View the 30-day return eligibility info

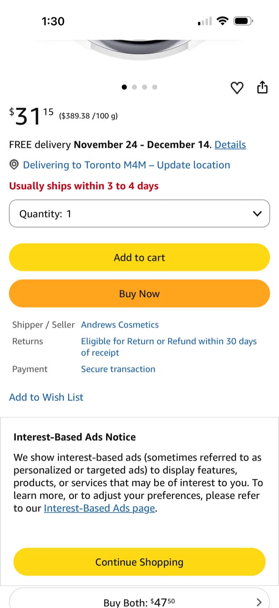tap(169, 347)
